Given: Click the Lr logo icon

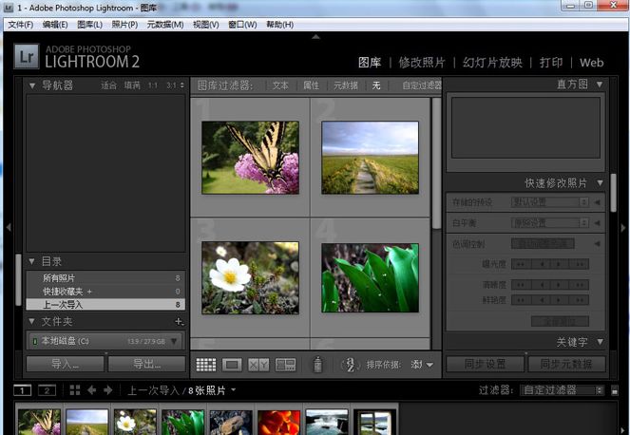Looking at the screenshot, I should [27, 56].
